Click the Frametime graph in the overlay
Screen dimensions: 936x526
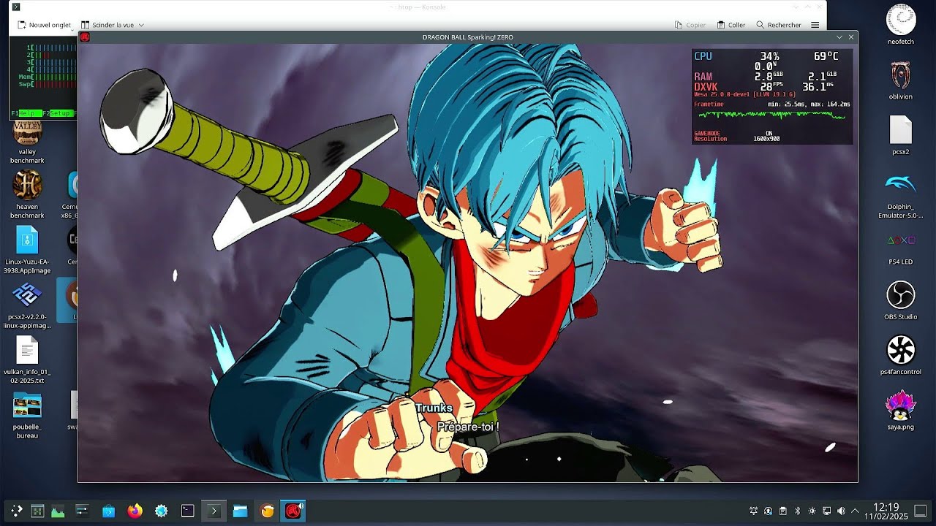click(x=772, y=115)
